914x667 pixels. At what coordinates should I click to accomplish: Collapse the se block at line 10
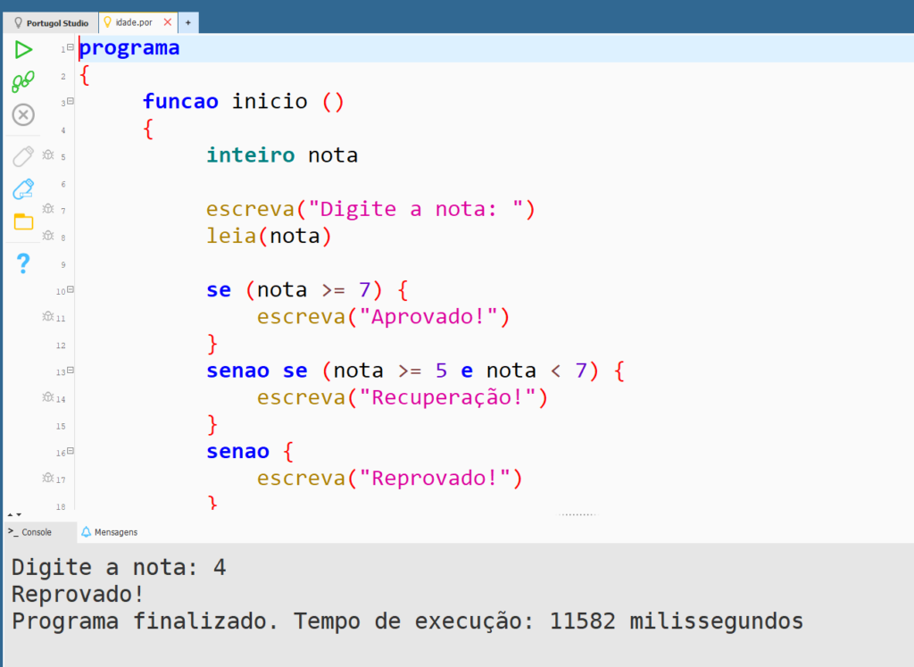[x=71, y=289]
